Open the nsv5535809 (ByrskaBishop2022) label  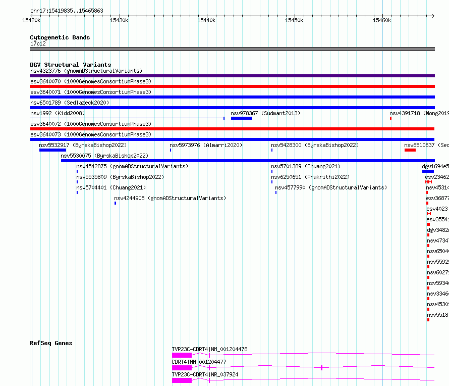pyautogui.click(x=120, y=177)
